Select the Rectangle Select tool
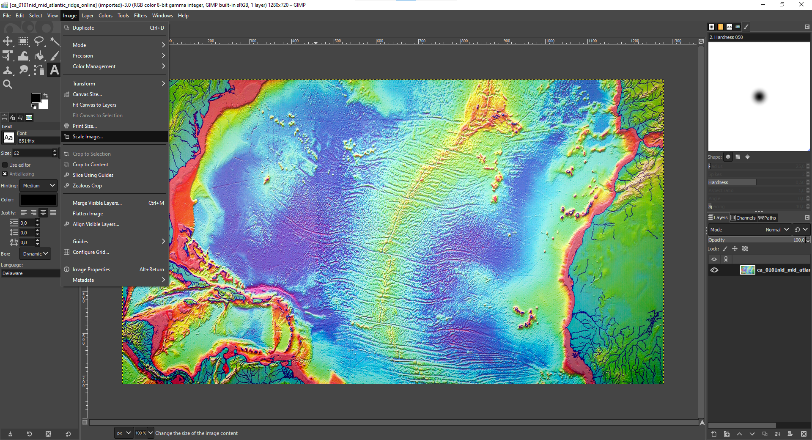This screenshot has height=440, width=812. pos(23,41)
